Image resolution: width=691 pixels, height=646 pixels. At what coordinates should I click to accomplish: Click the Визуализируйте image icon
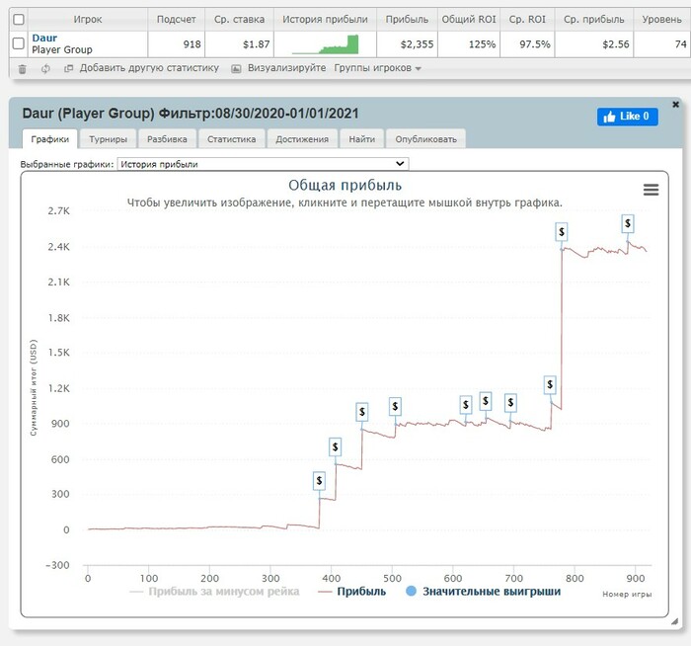pyautogui.click(x=236, y=68)
